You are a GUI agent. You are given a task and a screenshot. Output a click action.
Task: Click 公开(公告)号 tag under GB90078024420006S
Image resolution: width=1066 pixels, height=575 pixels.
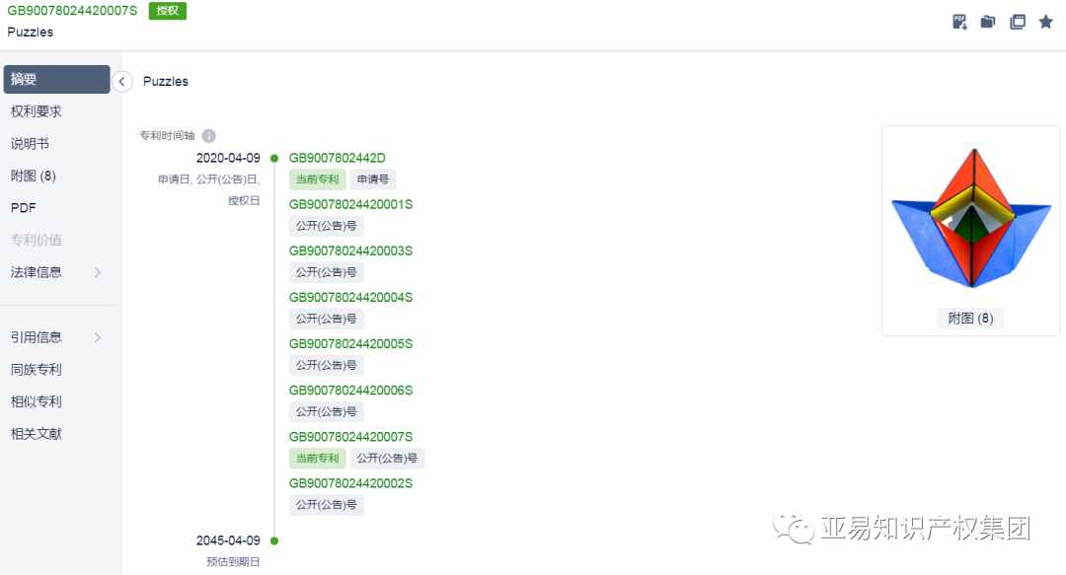click(x=327, y=412)
